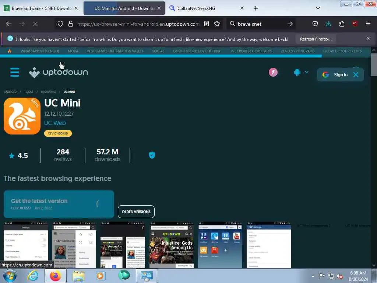
Task: Show hidden system tray icons
Action: point(313,276)
